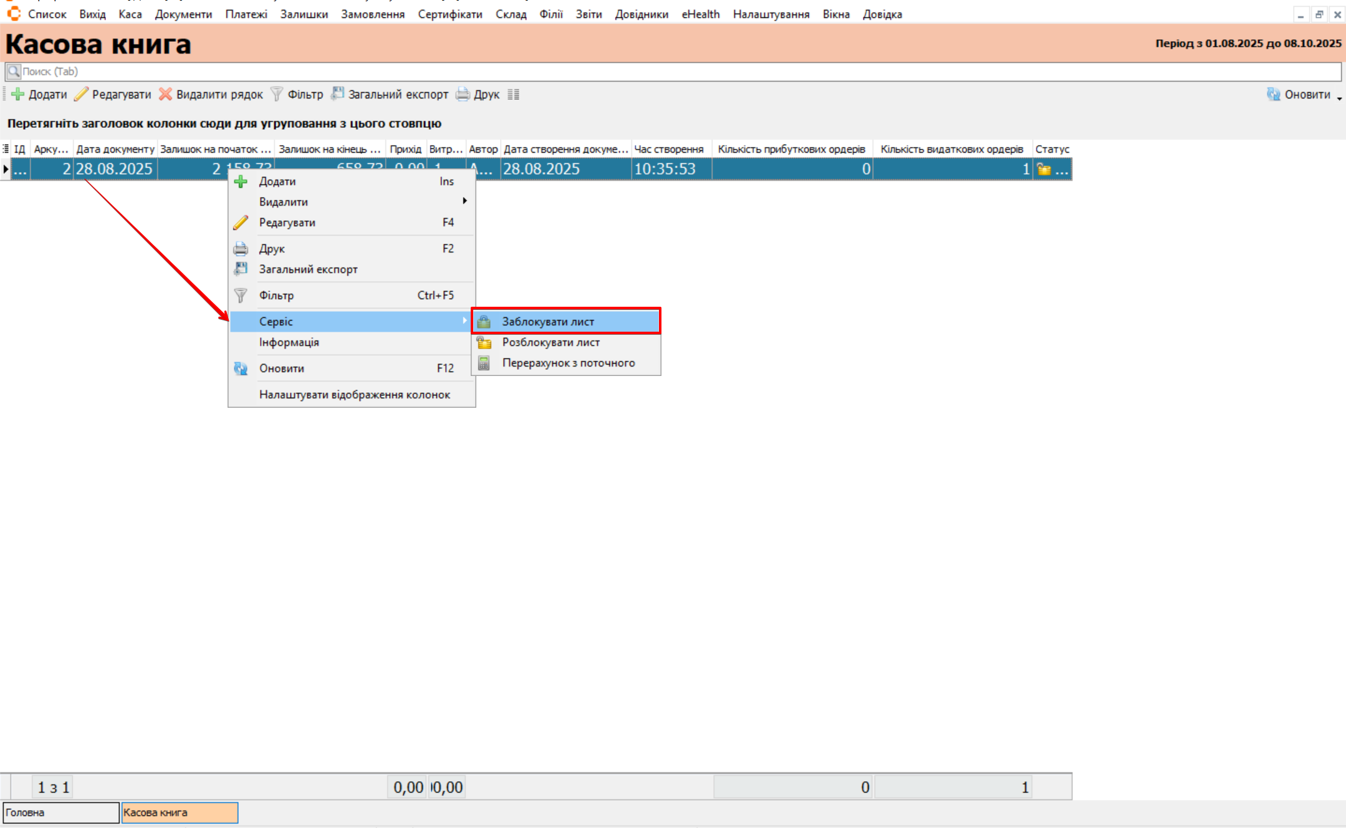Select Розблокувати лист in the submenu
The image size is (1346, 828).
pyautogui.click(x=550, y=342)
